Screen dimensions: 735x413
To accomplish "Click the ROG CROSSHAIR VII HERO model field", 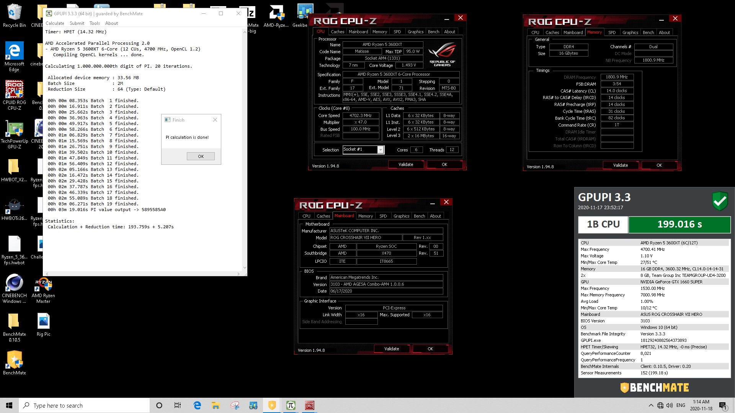I will 366,237.
